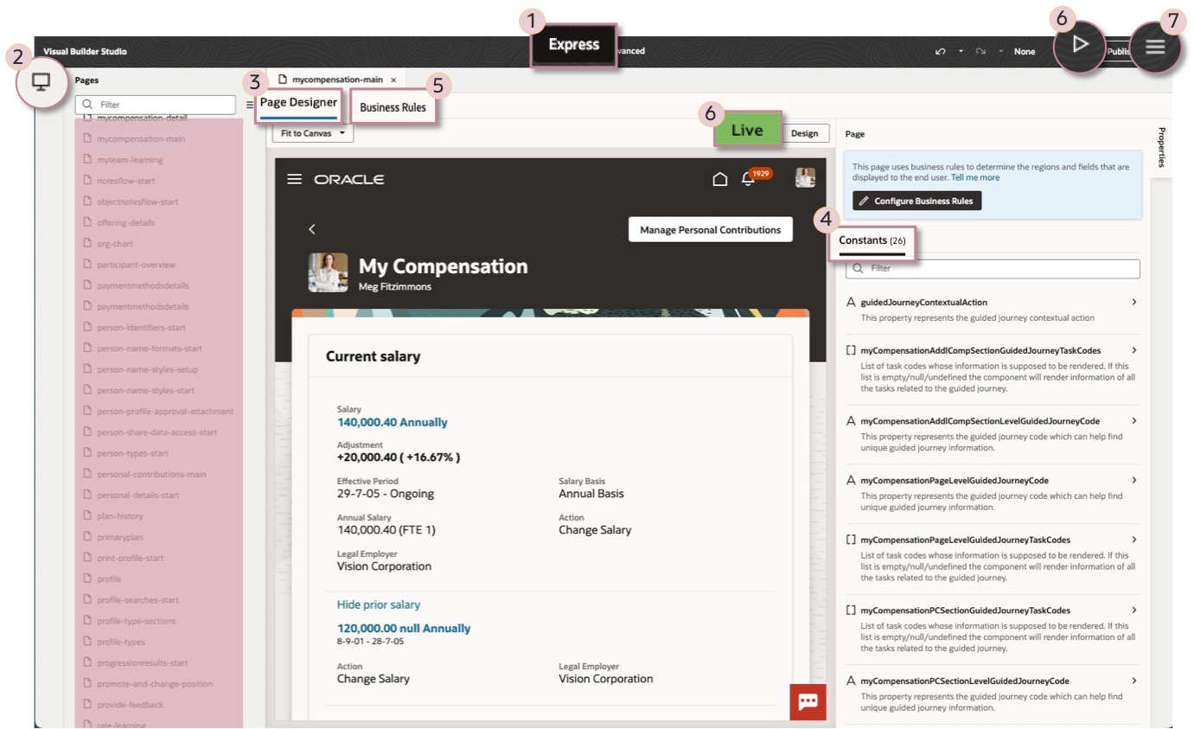The height and width of the screenshot is (729, 1194).
Task: Click the ORACLE logo in the canvas
Action: pos(349,179)
